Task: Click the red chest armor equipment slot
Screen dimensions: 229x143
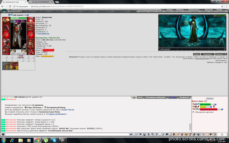Action: 6,44
